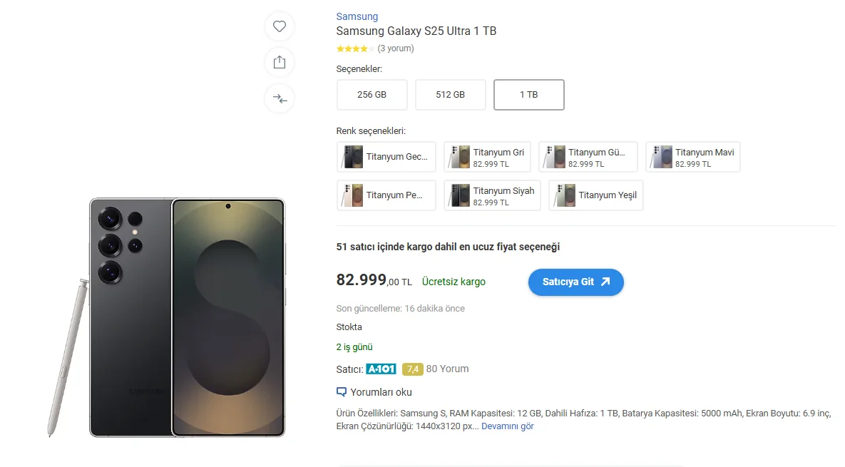Choose Titanyum Mavi color option
The image size is (845, 467).
pyautogui.click(x=692, y=157)
